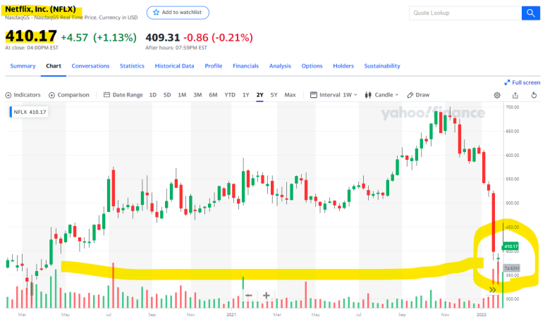
Task: Click the star on Add to watchlist
Action: click(x=156, y=13)
